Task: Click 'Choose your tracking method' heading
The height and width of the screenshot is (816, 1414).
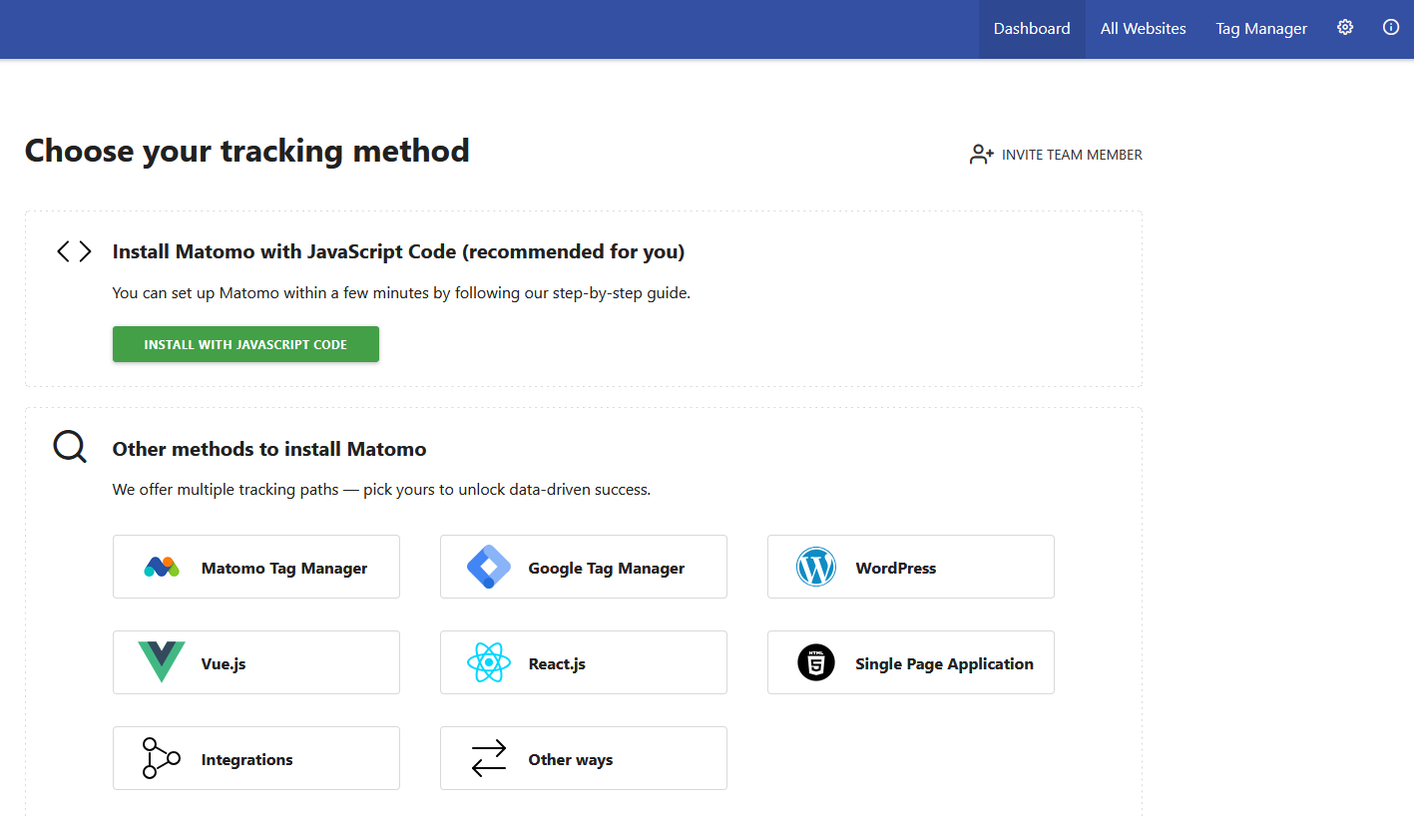Action: click(246, 151)
